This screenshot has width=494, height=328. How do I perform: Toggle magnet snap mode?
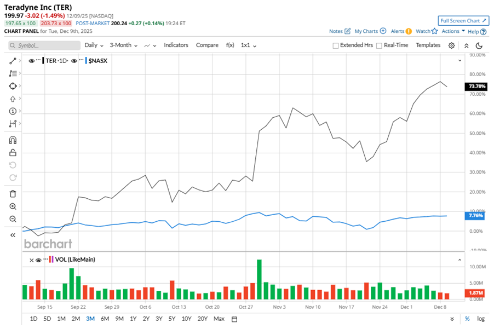tap(13, 140)
